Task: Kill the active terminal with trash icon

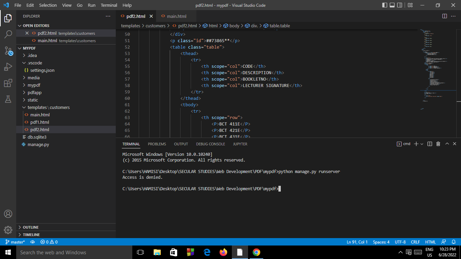Action: 438,144
